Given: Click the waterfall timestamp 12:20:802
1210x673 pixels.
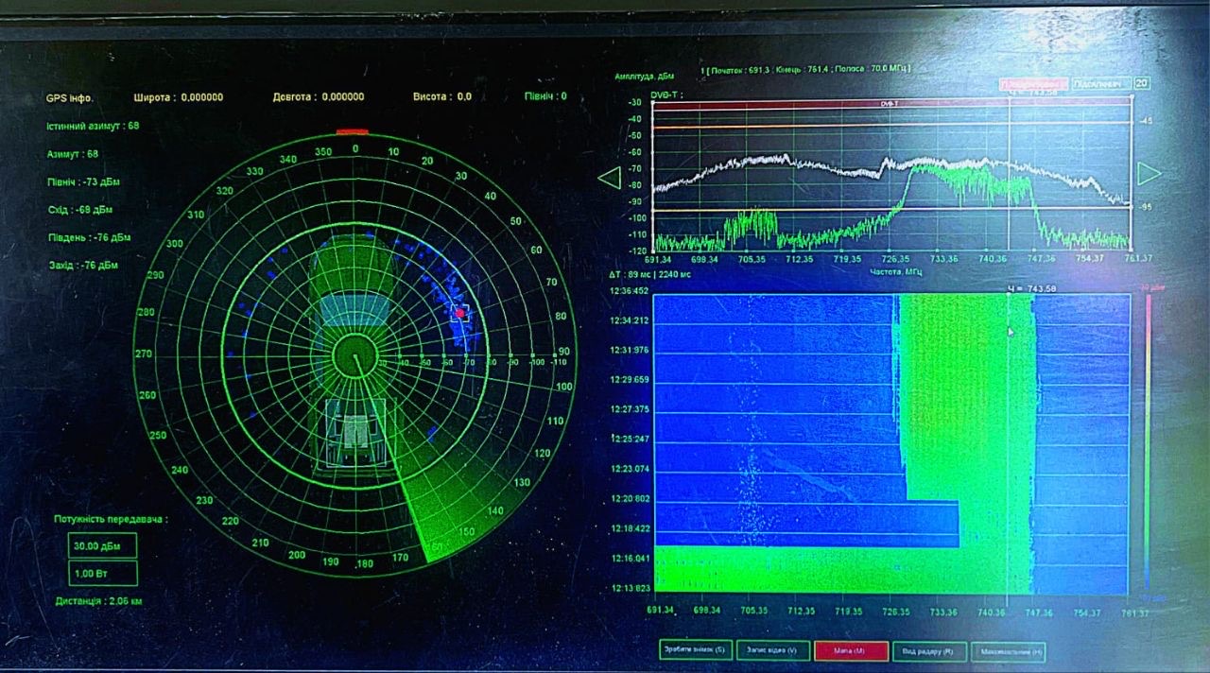Looking at the screenshot, I should point(630,498).
